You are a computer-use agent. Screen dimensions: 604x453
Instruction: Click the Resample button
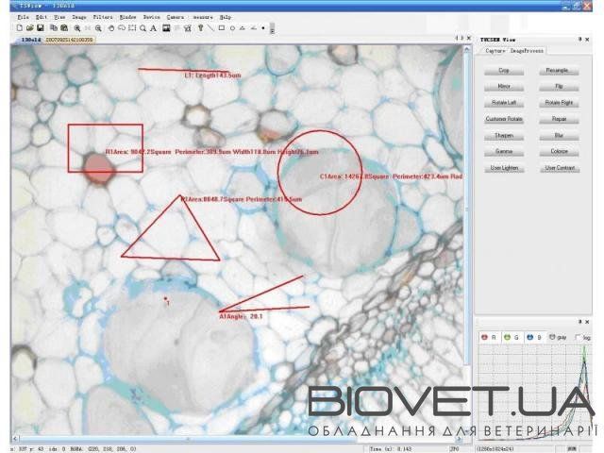click(559, 71)
